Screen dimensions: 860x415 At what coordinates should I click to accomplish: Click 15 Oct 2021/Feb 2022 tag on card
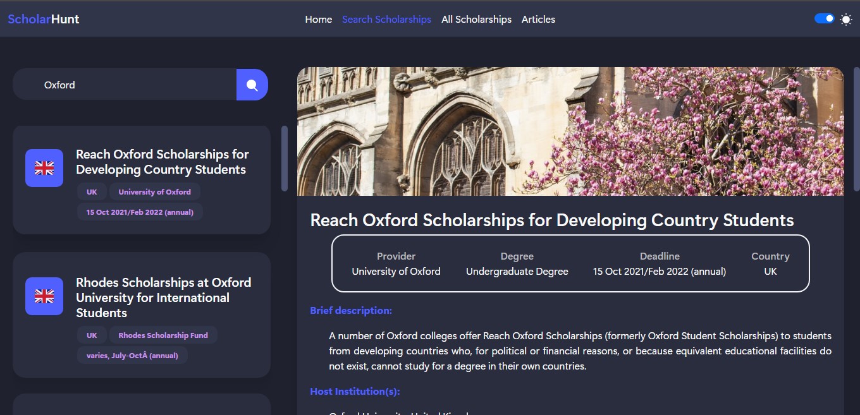click(140, 212)
